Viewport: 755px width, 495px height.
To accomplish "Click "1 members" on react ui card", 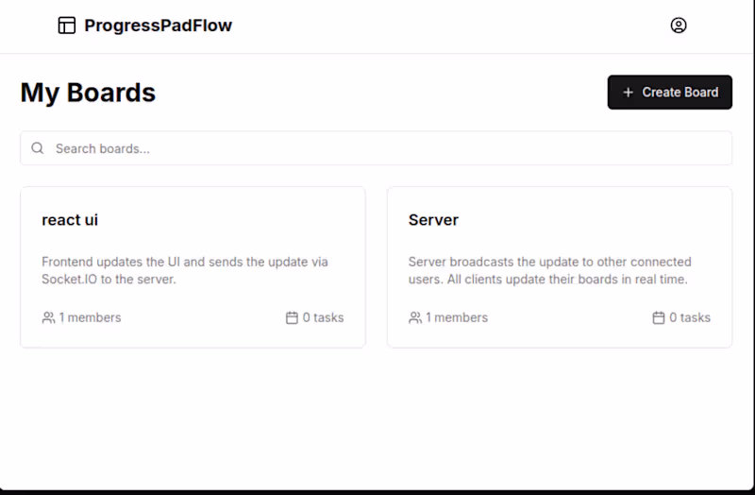I will [x=90, y=317].
